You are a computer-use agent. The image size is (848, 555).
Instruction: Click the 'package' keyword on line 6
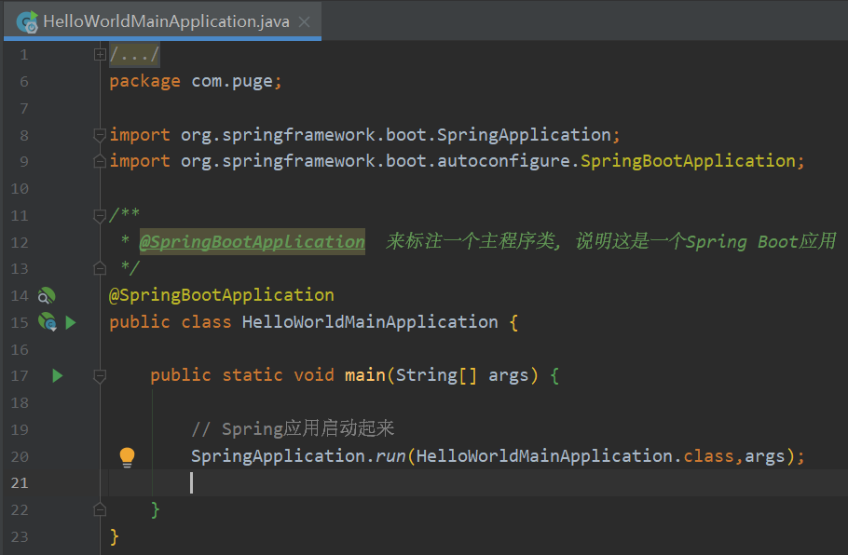(144, 82)
